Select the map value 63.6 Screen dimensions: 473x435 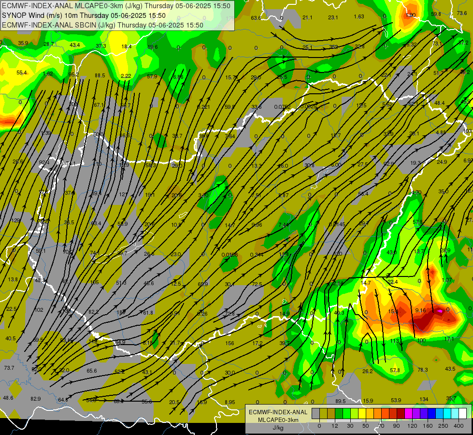(x=256, y=18)
